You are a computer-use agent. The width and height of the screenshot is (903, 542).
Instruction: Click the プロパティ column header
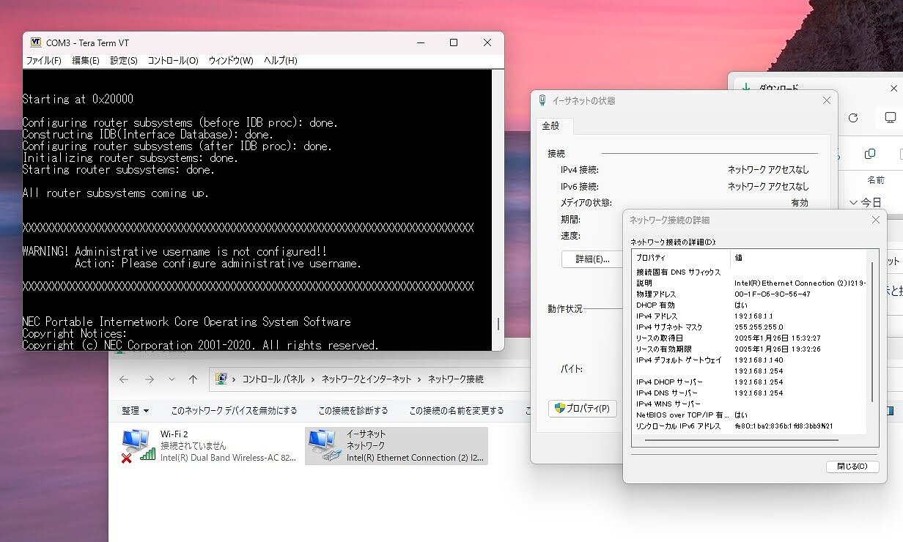pos(681,258)
